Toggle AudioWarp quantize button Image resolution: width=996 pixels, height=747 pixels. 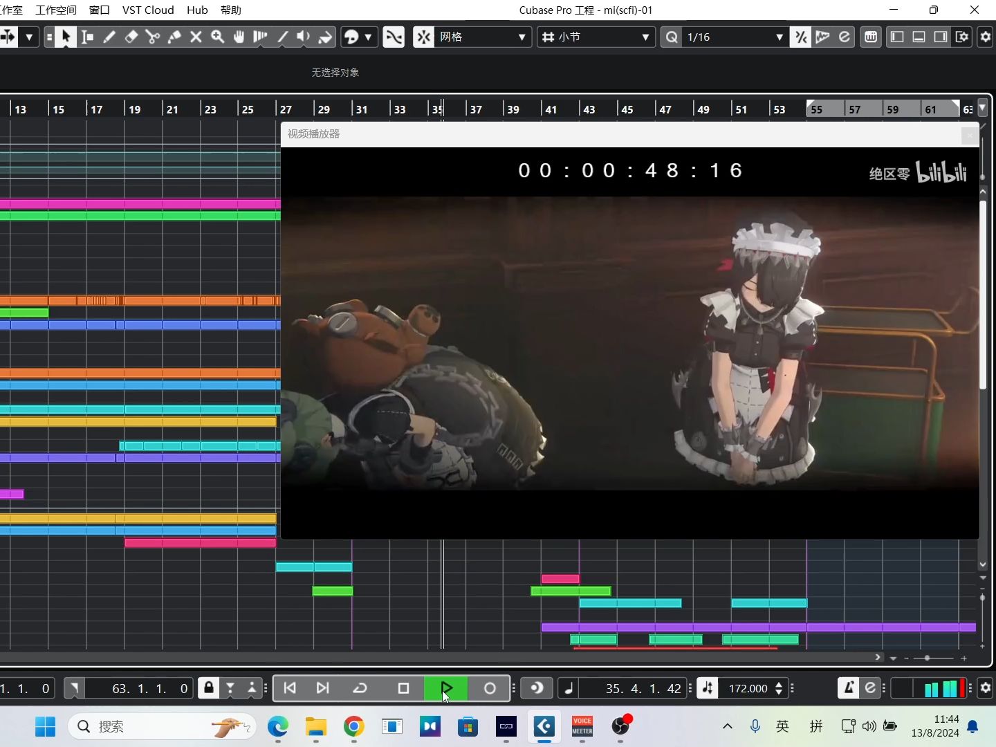point(822,37)
